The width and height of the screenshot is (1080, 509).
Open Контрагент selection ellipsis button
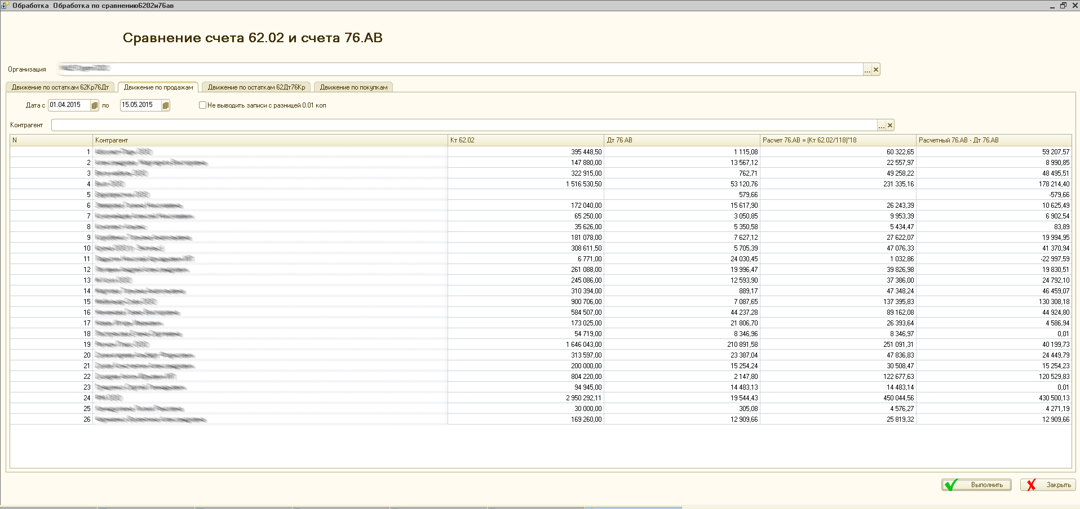[x=882, y=126]
